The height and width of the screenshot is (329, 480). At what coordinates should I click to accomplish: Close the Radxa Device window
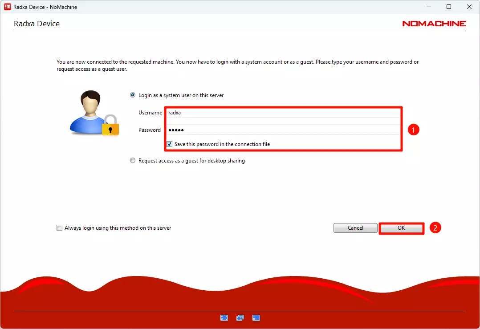point(469,7)
